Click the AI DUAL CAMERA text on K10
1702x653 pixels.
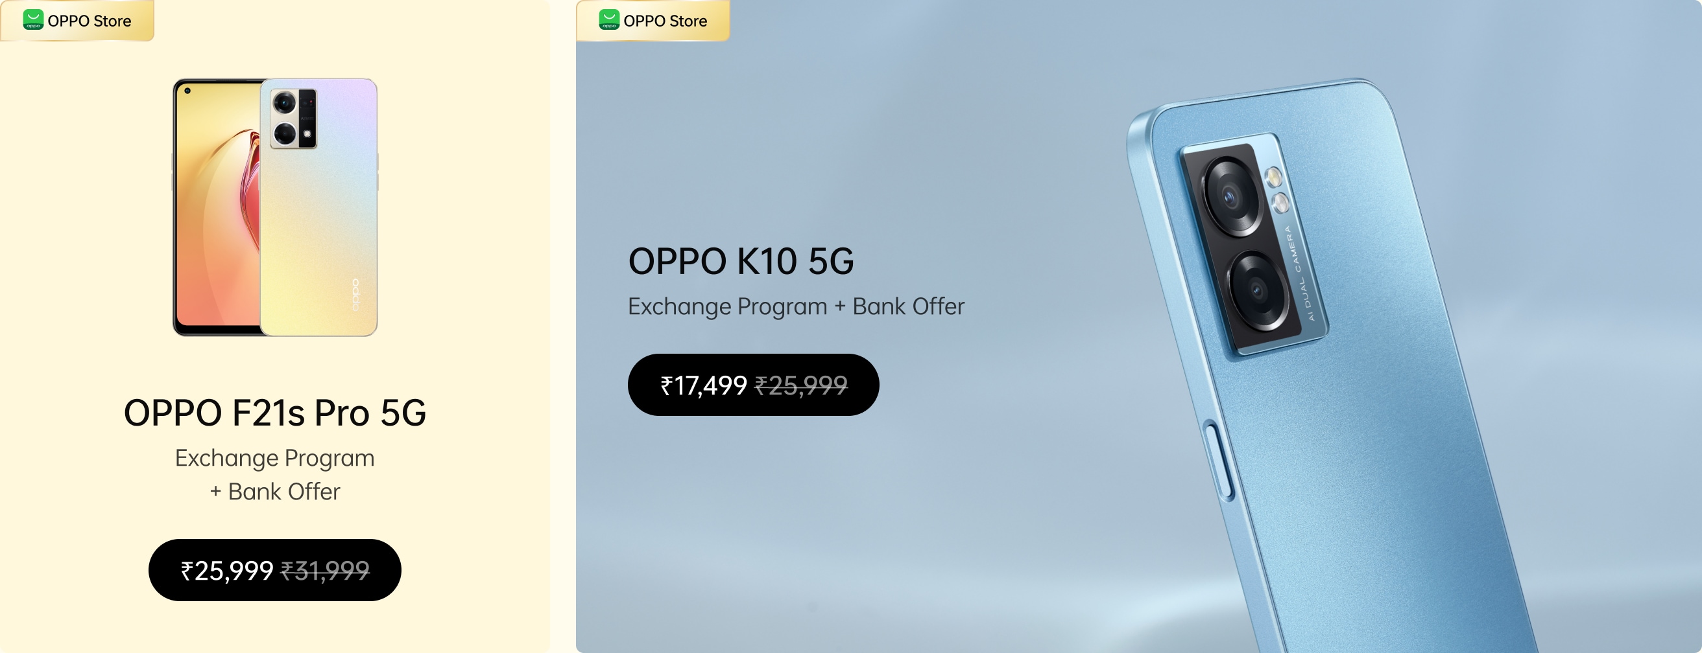(x=1299, y=274)
